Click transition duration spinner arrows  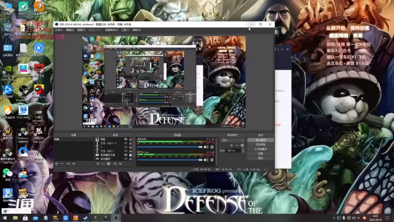click(243, 150)
